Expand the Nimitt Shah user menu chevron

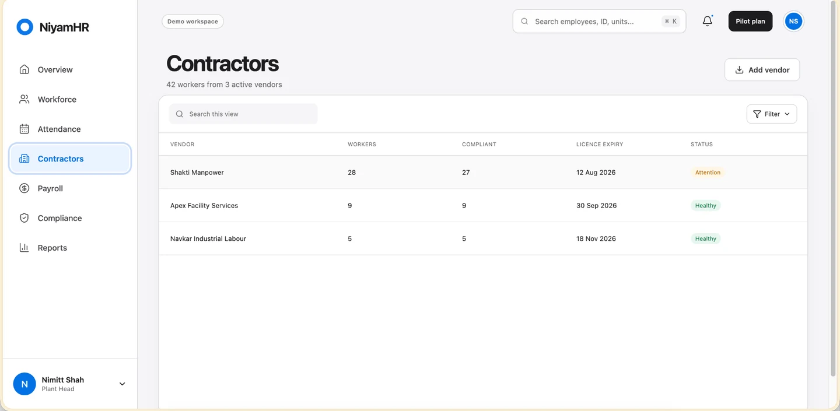click(122, 384)
